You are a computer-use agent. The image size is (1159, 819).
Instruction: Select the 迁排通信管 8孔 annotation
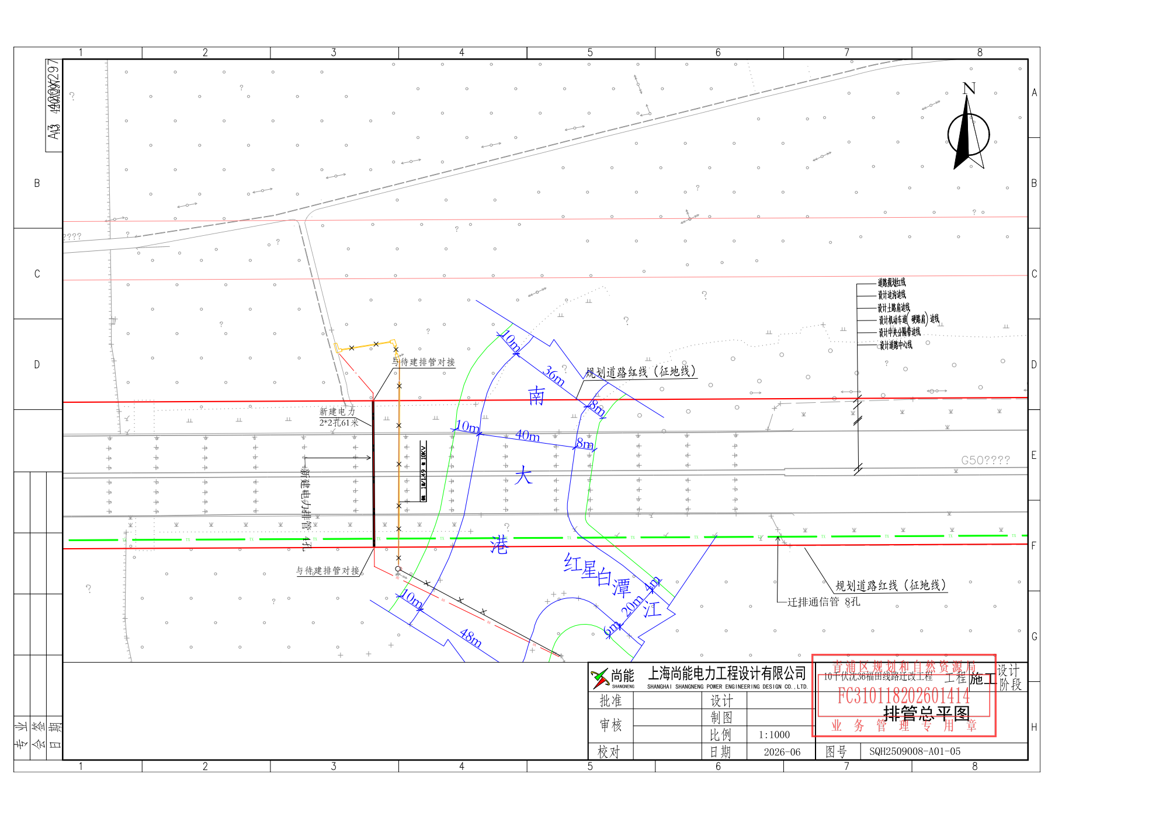click(x=824, y=602)
